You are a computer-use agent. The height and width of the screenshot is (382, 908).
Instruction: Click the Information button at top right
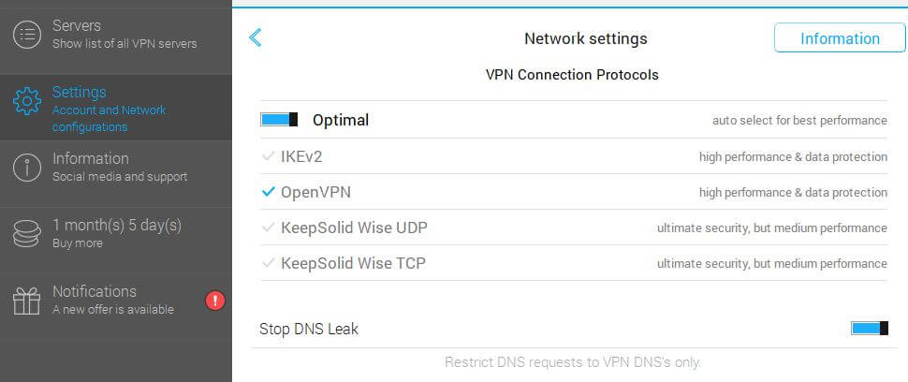pos(840,38)
